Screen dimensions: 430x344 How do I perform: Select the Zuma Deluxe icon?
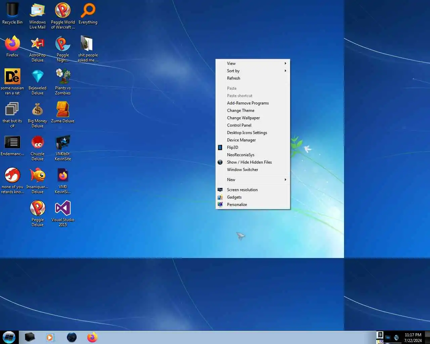coord(63,113)
